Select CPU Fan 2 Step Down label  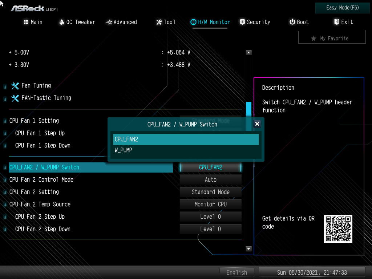click(x=43, y=229)
